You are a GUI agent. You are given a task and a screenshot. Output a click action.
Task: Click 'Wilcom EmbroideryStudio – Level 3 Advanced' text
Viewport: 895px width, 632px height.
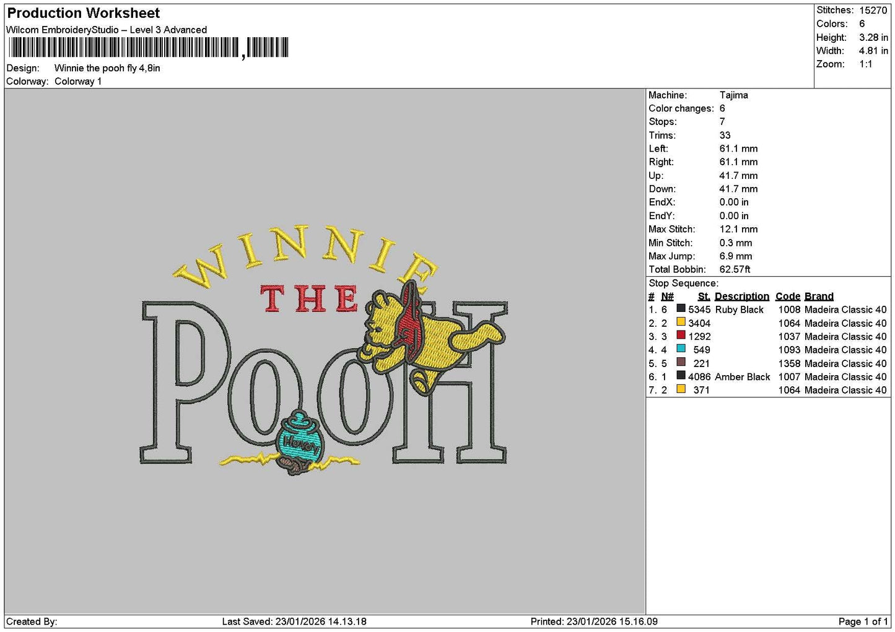coord(107,30)
